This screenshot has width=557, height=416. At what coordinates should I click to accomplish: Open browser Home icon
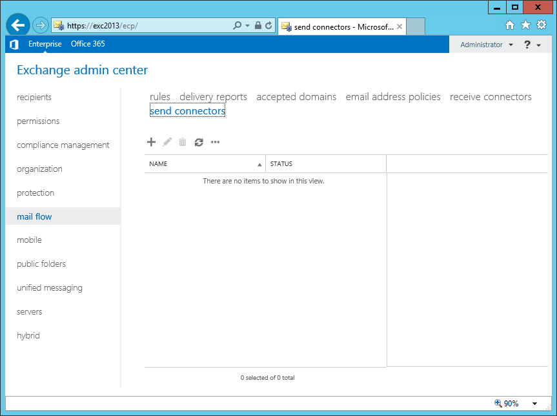[510, 25]
